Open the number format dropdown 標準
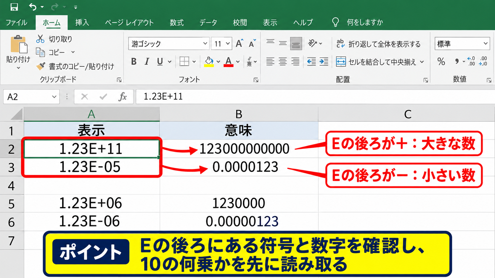This screenshot has width=495, height=278. coord(486,44)
